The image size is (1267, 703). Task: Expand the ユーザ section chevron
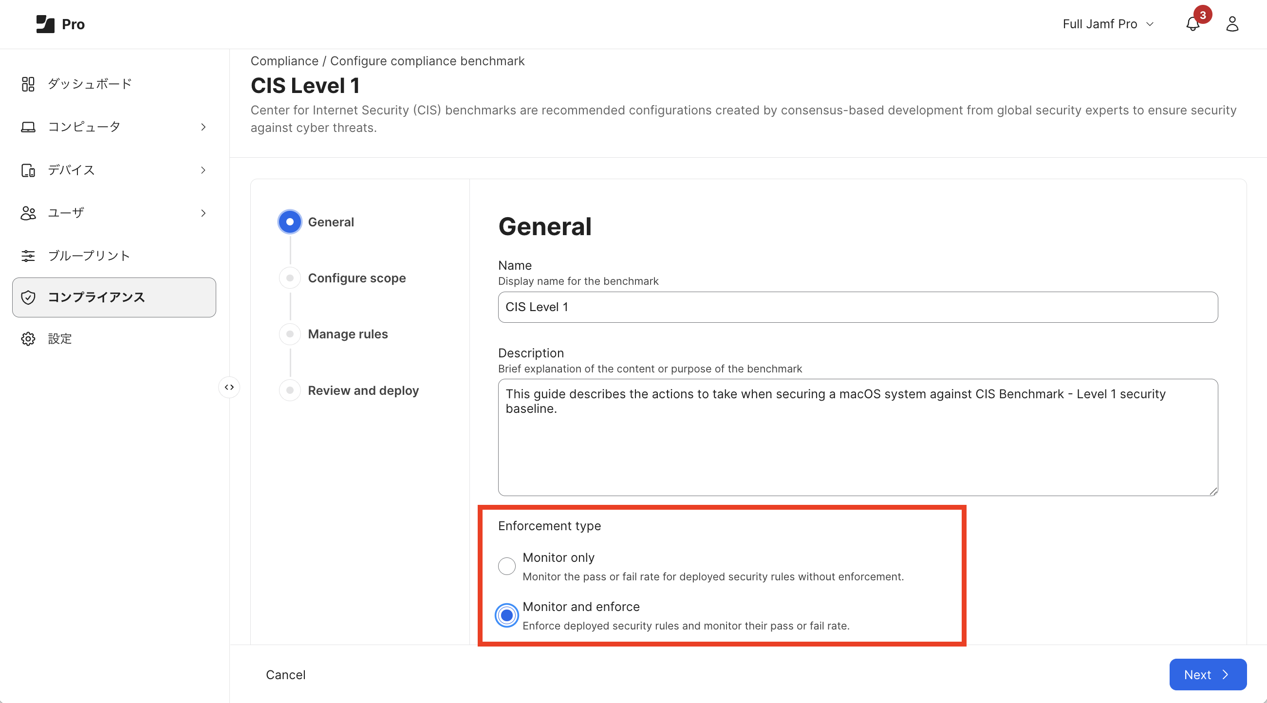pos(203,213)
